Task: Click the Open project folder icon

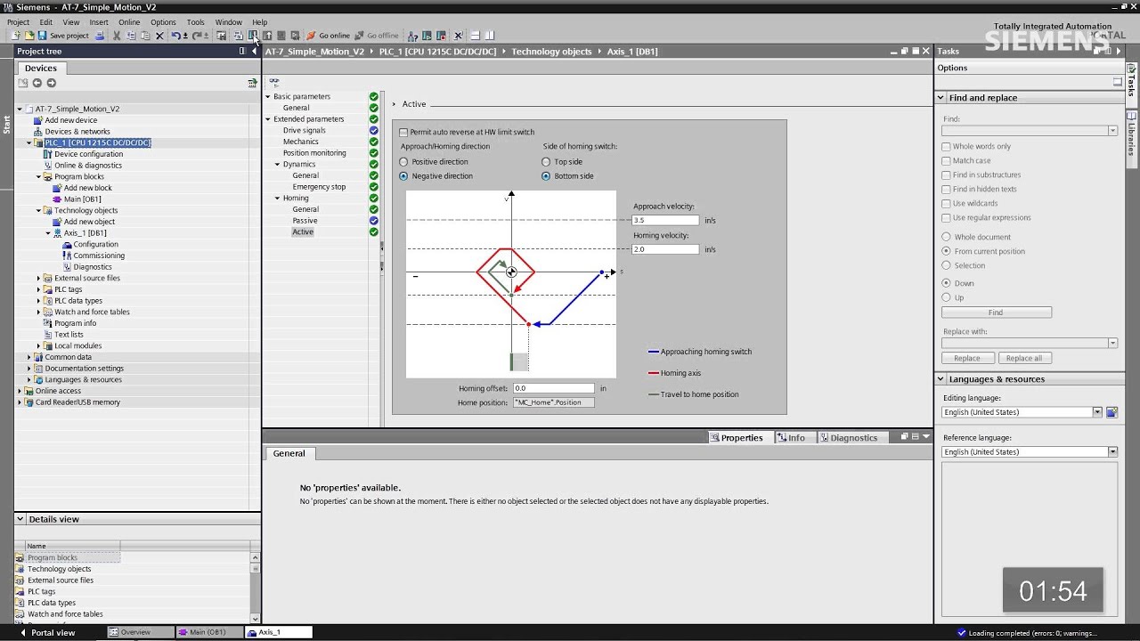Action: pos(29,36)
